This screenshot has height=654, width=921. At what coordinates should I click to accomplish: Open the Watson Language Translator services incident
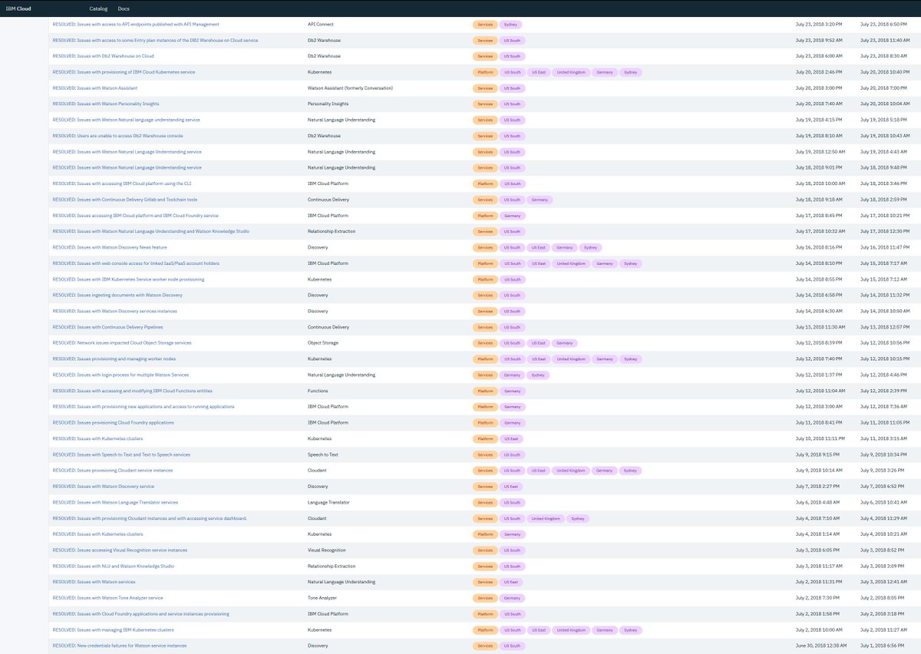(115, 502)
